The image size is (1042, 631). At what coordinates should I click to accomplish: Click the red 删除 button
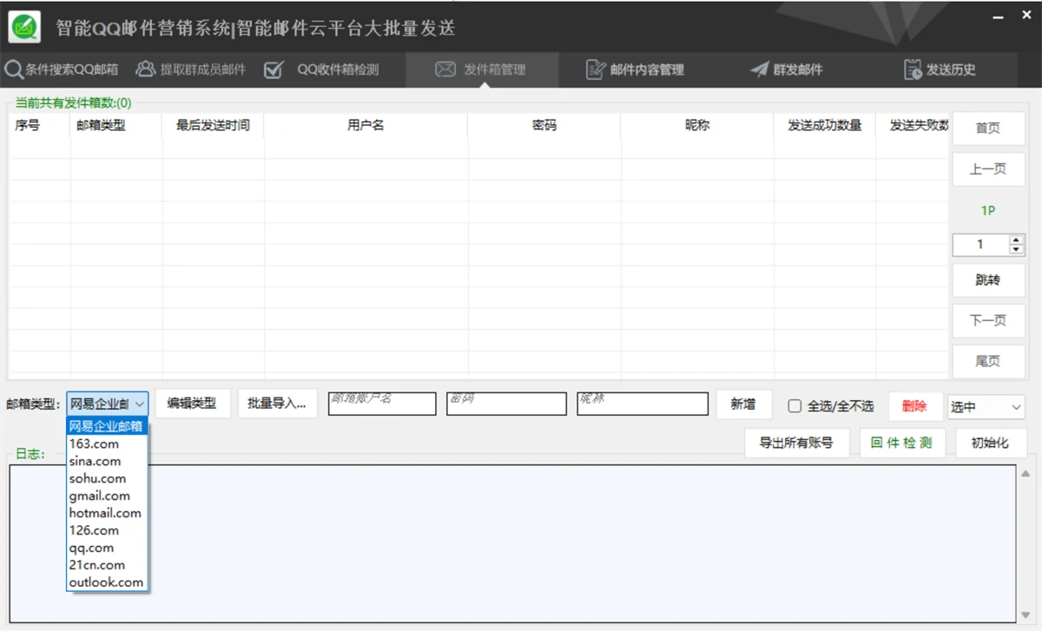pos(914,406)
